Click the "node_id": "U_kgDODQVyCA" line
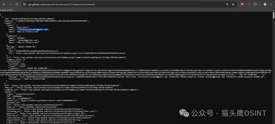Viewport: 275px width, 124px height. click(x=20, y=98)
